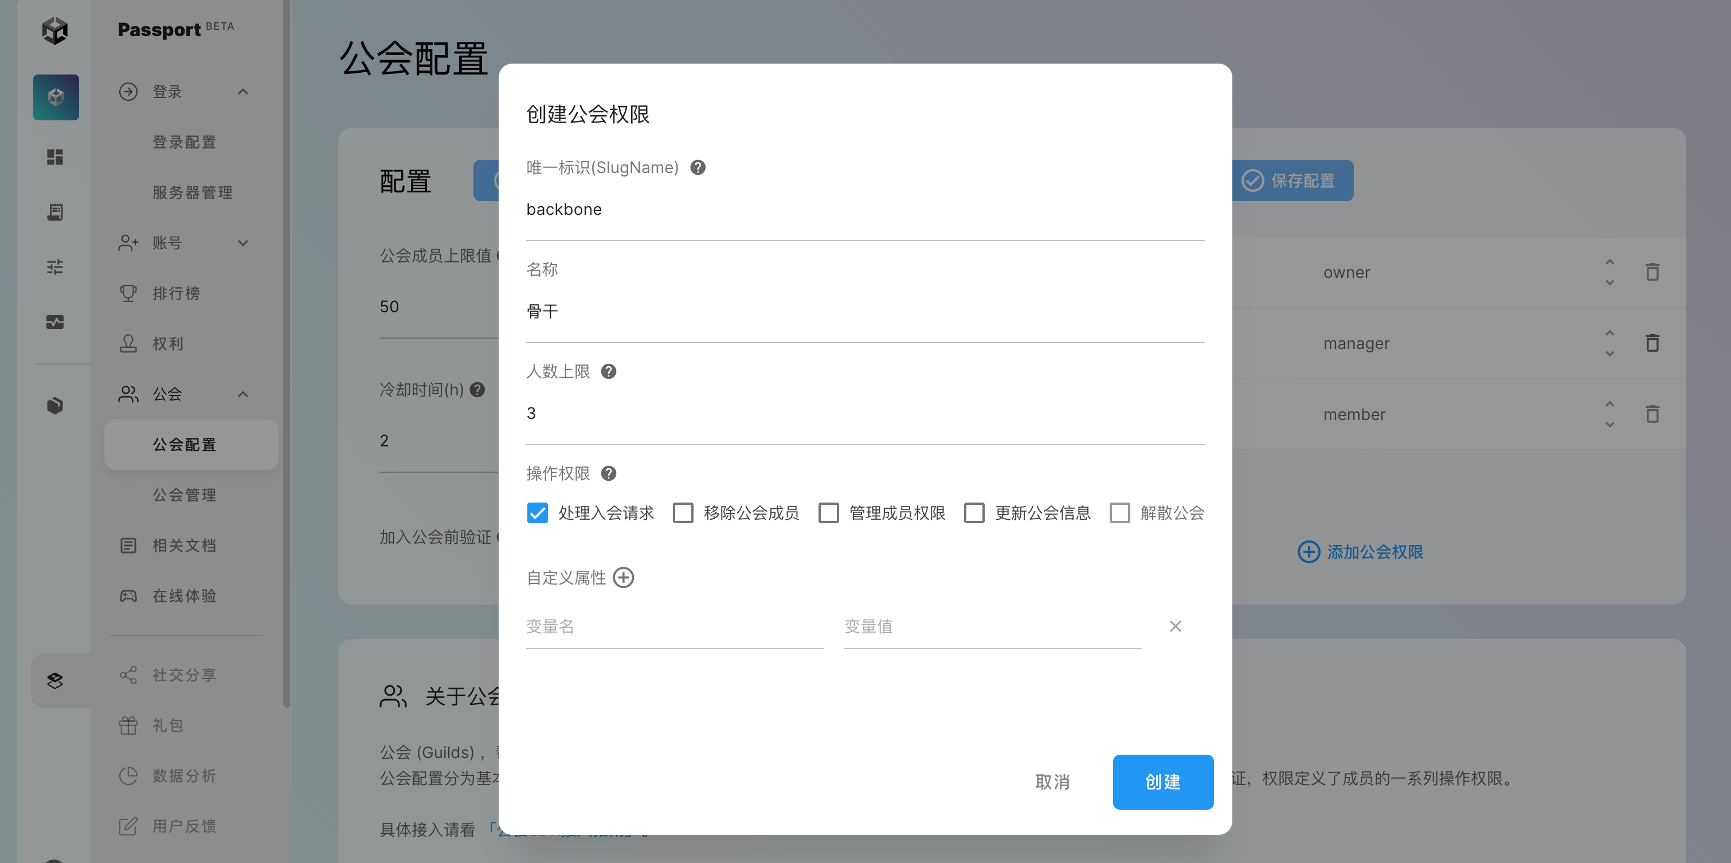Click the 操作权限 help icon

click(x=608, y=473)
